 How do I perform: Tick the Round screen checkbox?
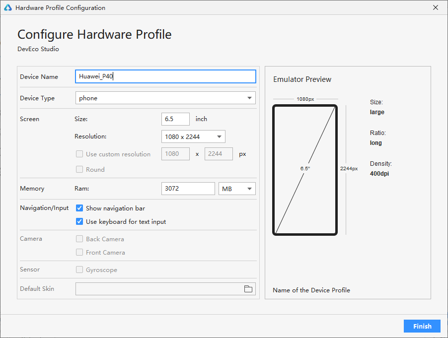(79, 170)
